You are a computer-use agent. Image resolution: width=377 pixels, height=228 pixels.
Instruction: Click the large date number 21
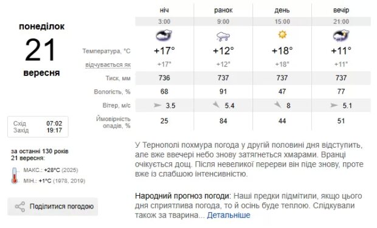(40, 50)
